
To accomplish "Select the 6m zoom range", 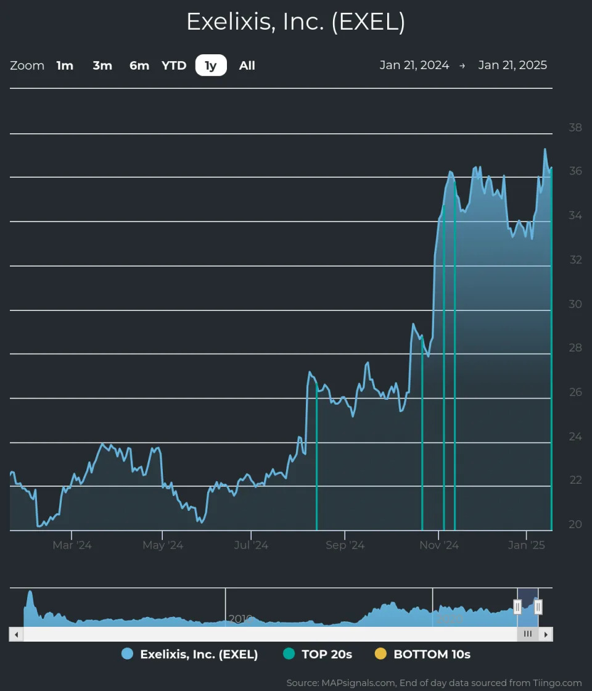I will 139,65.
